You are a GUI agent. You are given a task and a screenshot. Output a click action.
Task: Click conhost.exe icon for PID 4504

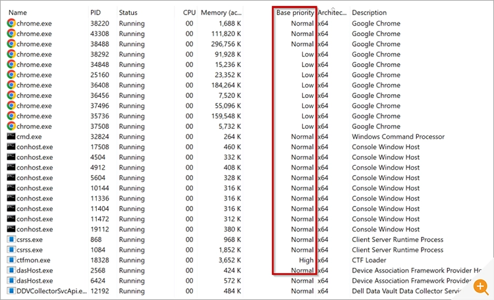(x=11, y=157)
